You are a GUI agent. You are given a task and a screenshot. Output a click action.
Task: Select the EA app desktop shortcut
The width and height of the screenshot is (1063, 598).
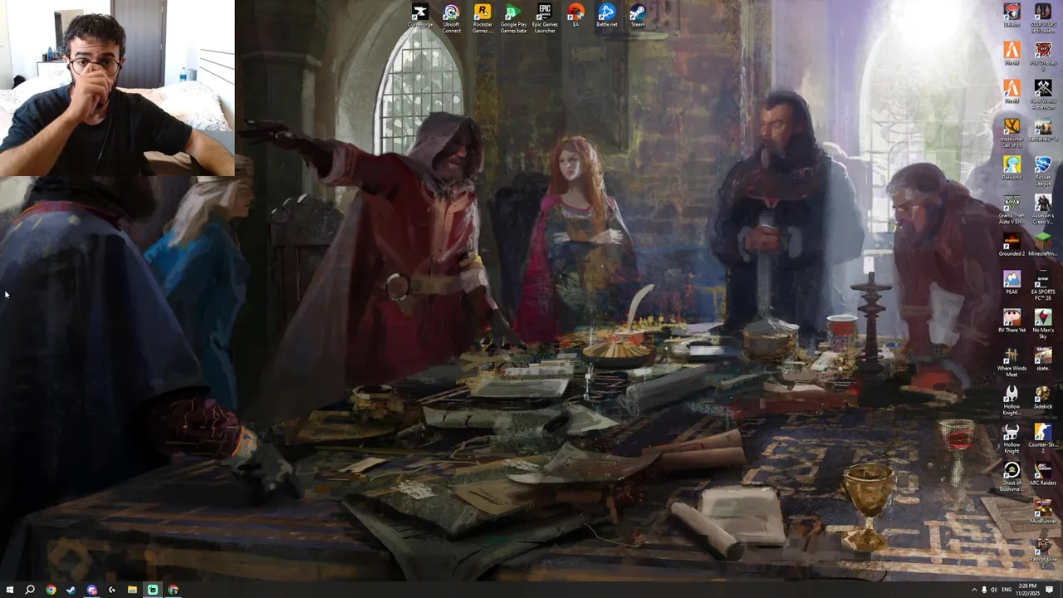pyautogui.click(x=576, y=16)
